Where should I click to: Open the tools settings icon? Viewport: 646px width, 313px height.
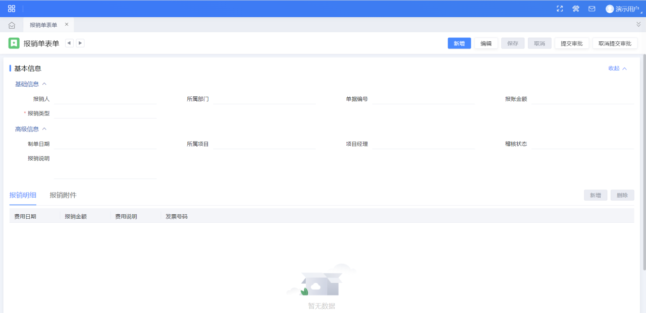(x=576, y=9)
